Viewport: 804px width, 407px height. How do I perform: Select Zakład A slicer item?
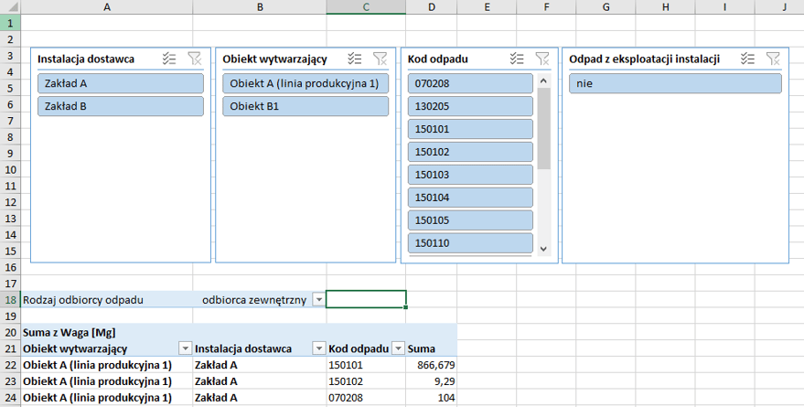120,83
